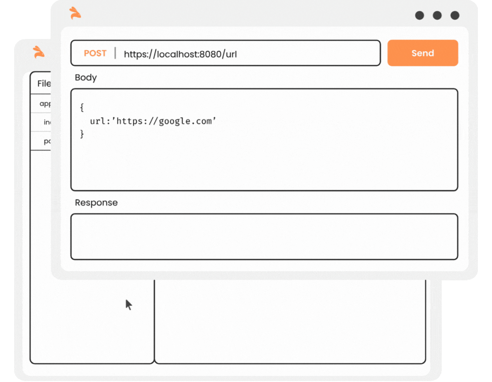Screen dimensions: 492x382
Task: Select the Response section label
Action: 96,203
